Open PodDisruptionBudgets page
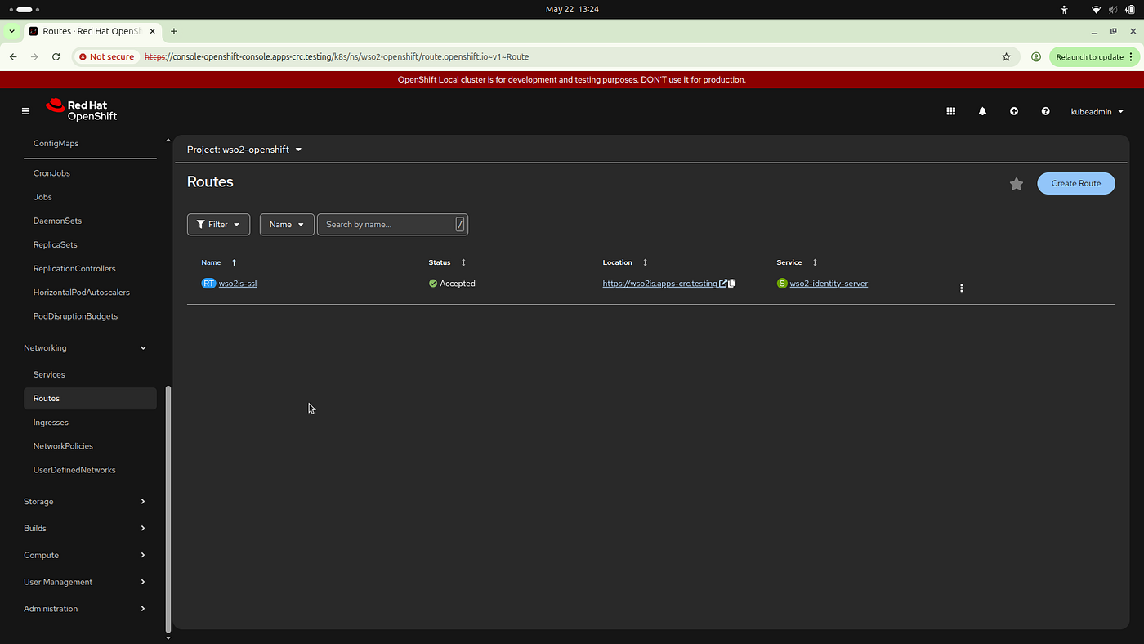Screen dimensions: 1144x644 coord(75,316)
